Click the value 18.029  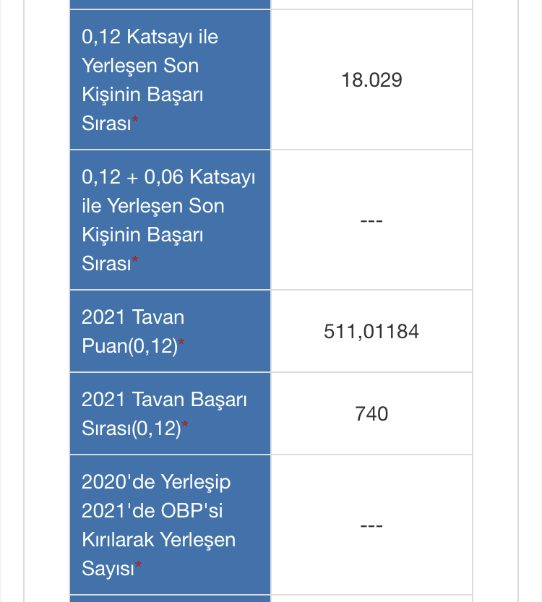(371, 79)
